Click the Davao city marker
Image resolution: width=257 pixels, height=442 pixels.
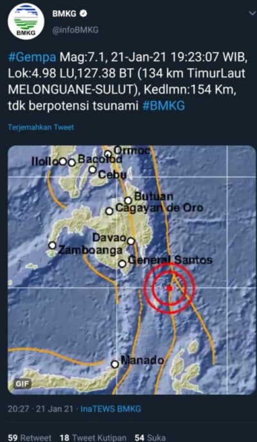tap(131, 241)
